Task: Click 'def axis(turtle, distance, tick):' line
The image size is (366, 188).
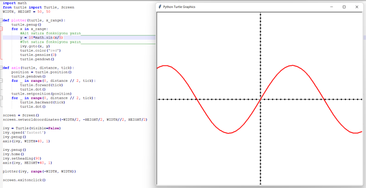Action: [38, 68]
